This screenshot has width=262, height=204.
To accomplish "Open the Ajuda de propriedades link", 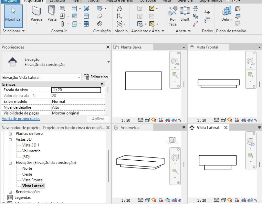I will pyautogui.click(x=21, y=119).
